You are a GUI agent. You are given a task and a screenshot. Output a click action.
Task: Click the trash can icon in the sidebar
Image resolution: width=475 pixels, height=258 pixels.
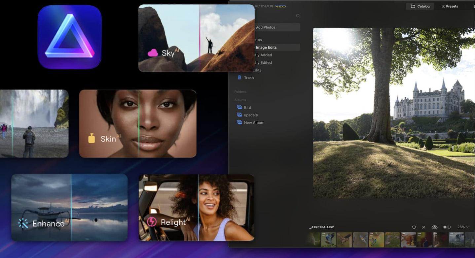pos(239,78)
